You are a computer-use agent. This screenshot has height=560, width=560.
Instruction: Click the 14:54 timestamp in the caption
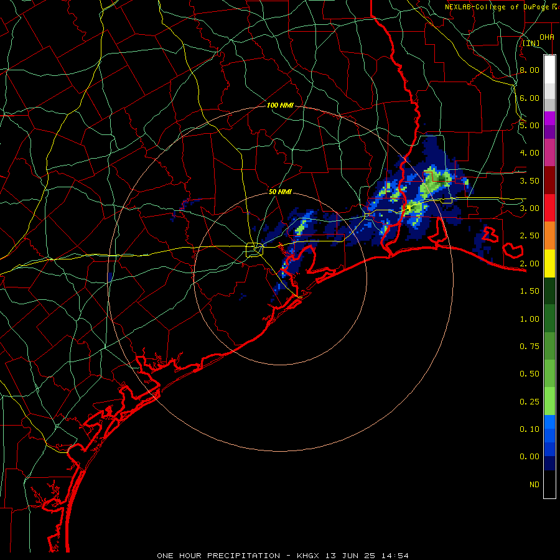tap(396, 556)
